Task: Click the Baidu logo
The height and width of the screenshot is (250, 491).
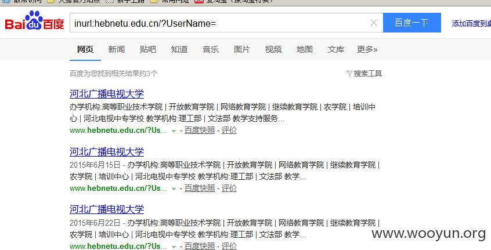Action: pos(34,21)
